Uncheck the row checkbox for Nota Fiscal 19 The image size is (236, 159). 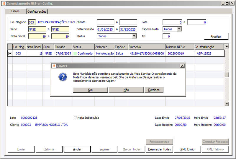10,53
